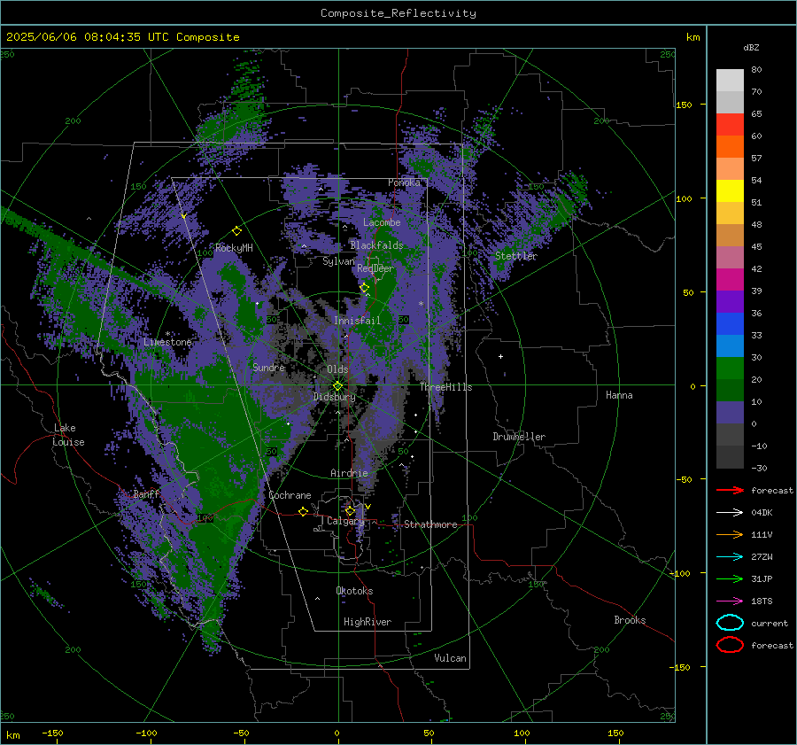The image size is (797, 745).
Task: Click the Innisfail city label
Action: (x=357, y=321)
